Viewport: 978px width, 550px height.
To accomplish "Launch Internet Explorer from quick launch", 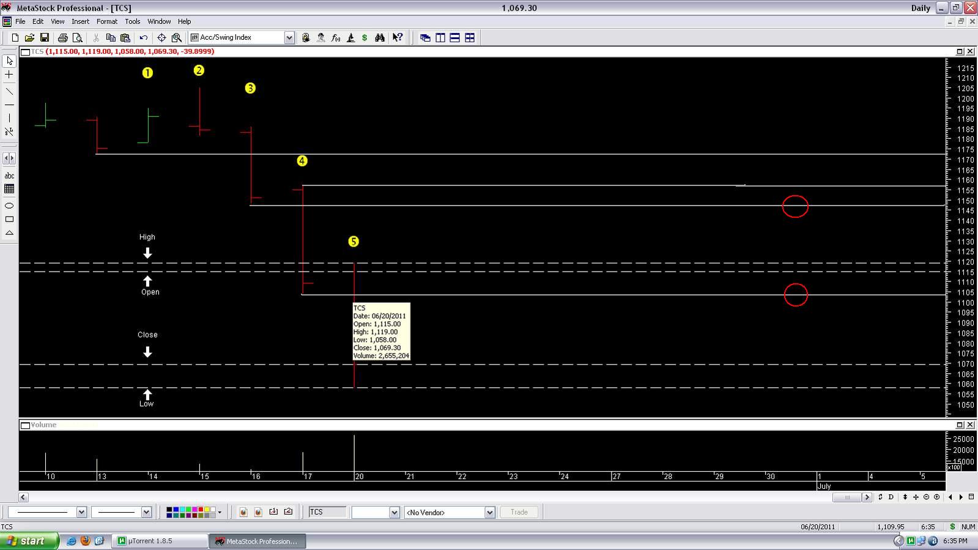I will (x=72, y=541).
